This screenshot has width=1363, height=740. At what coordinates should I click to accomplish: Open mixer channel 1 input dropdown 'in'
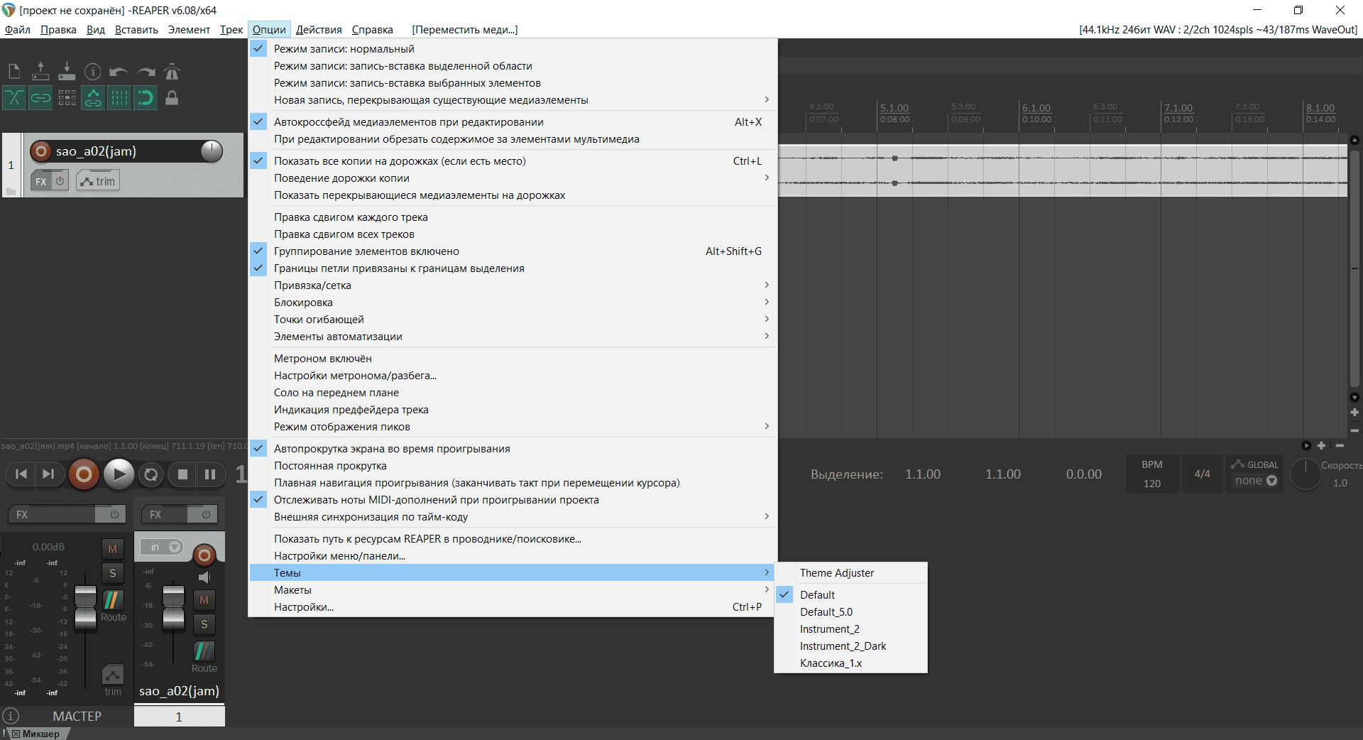pos(162,547)
